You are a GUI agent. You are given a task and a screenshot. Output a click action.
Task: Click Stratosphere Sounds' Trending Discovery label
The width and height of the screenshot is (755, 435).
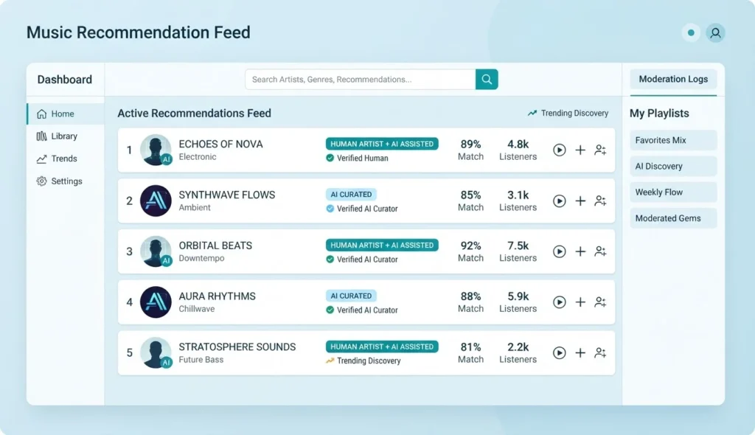[369, 361]
